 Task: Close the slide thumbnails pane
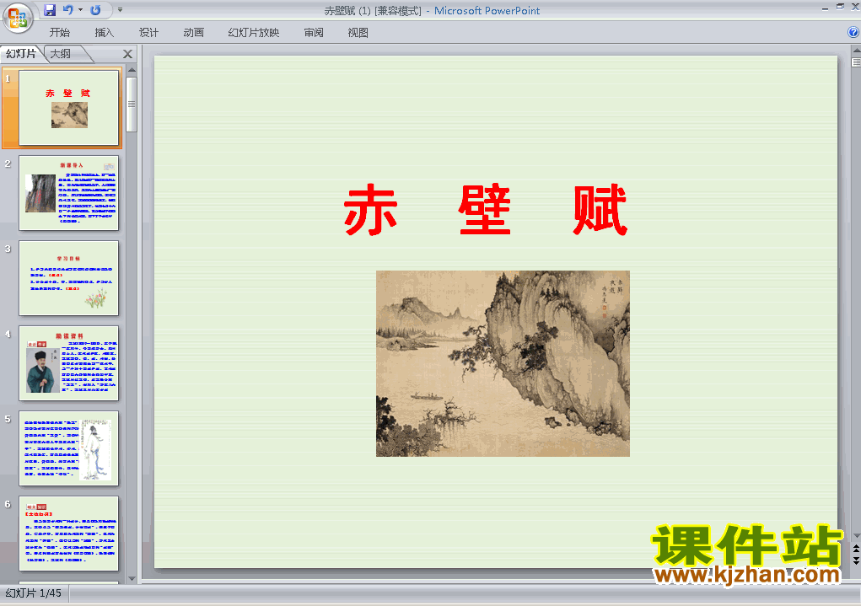point(127,54)
